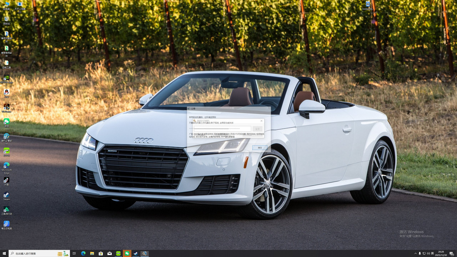Select the Steam desktop shortcut
457x257 pixels.
coord(6,196)
